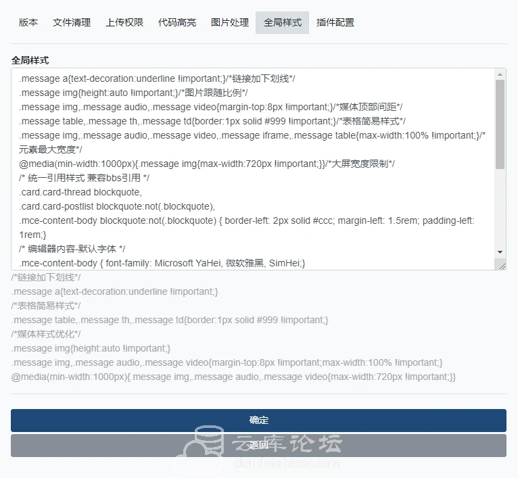Click the comment '/* 编辑器内容-默认字体 */'
Viewport: 518px width, 478px height.
(72, 249)
